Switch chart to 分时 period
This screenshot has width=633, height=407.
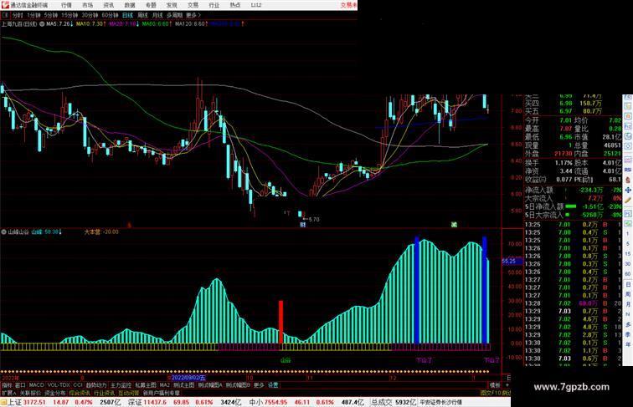click(x=18, y=15)
